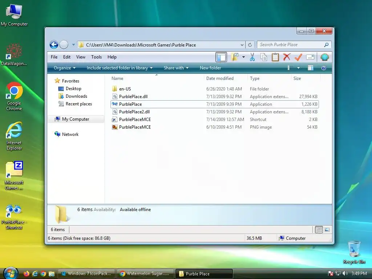This screenshot has width=372, height=279.
Task: Open the Google Chrome desktop icon
Action: click(14, 97)
